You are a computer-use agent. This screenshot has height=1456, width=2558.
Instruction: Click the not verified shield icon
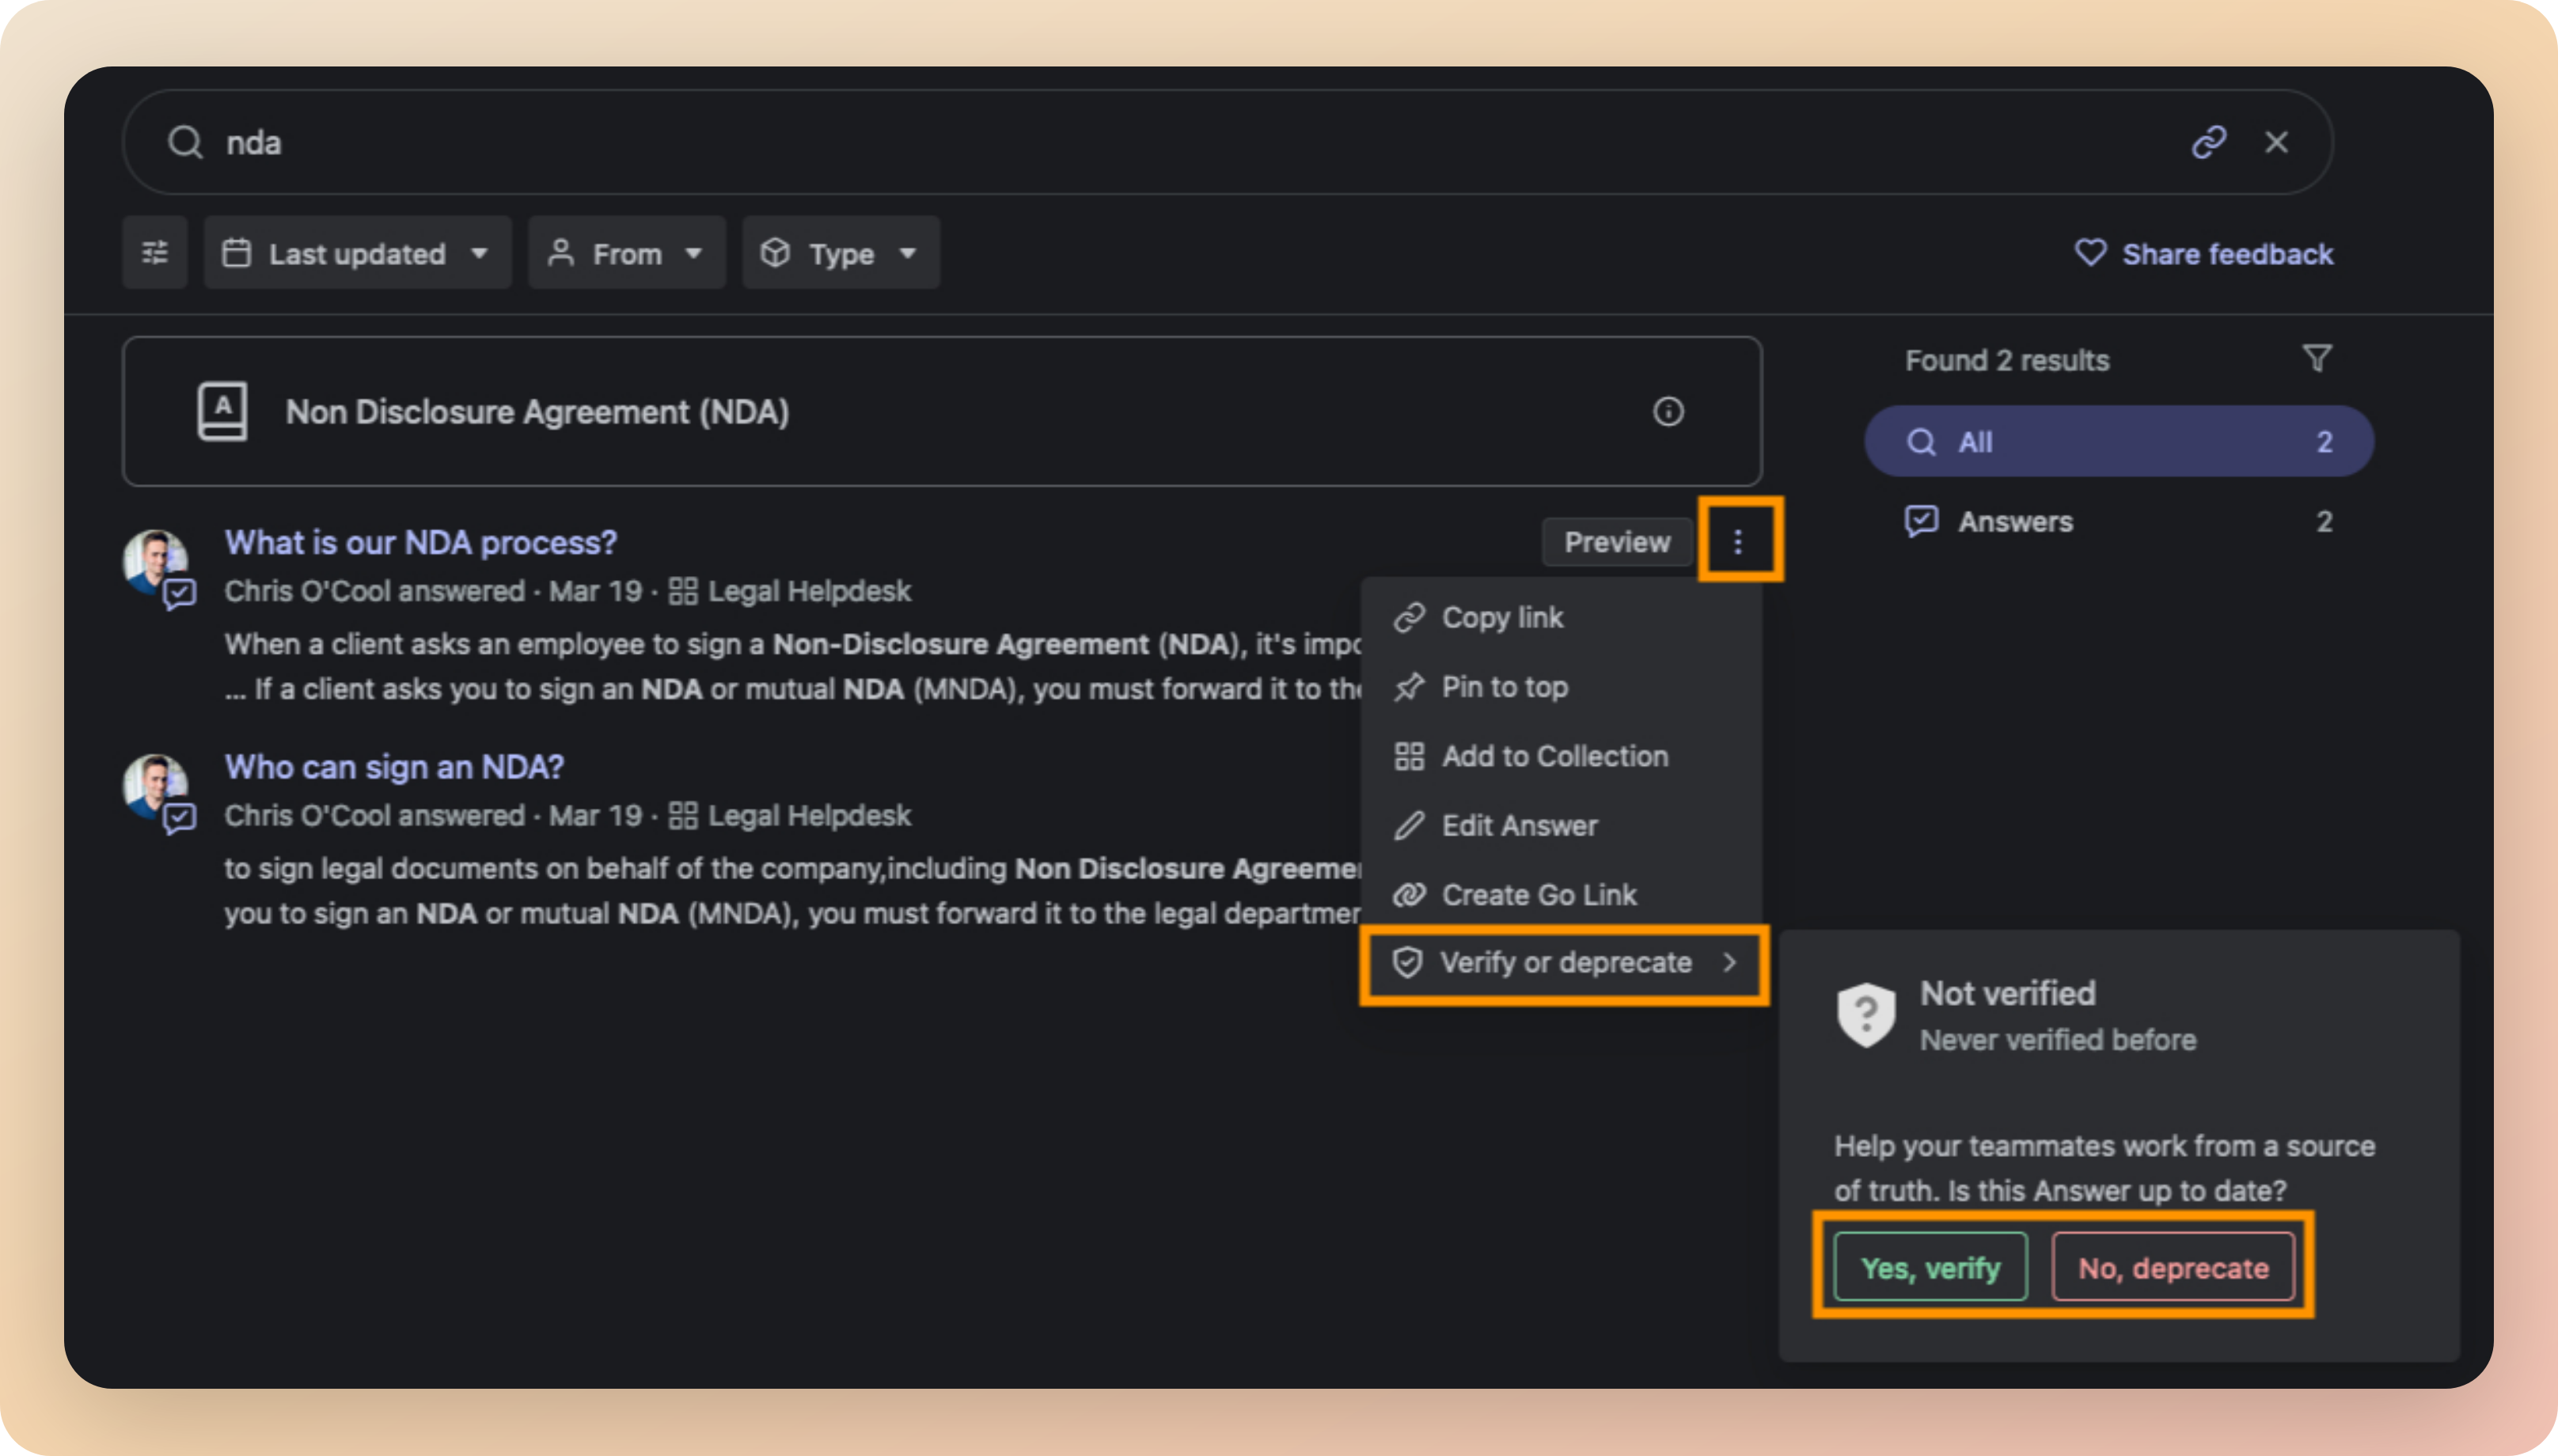(1865, 1014)
